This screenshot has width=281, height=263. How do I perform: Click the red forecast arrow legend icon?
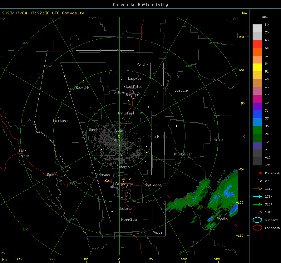(x=257, y=173)
